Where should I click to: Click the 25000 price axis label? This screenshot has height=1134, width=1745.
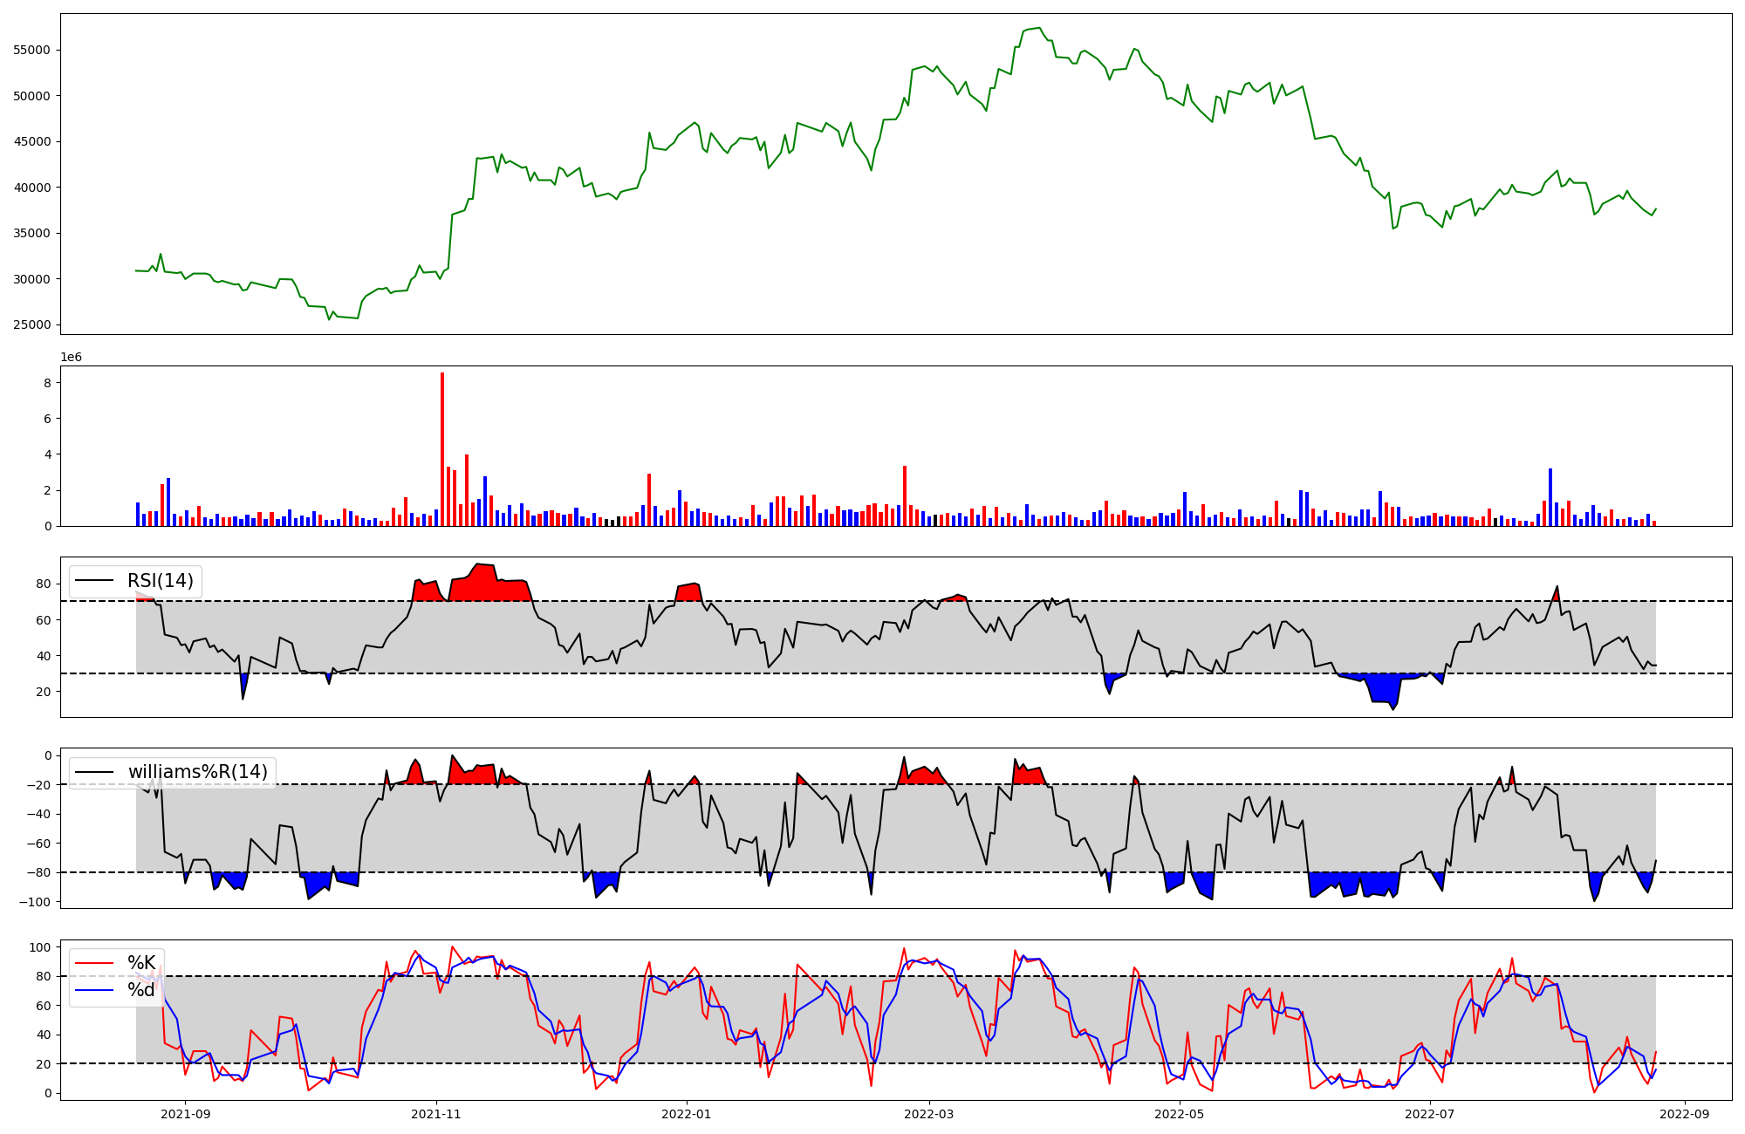(31, 324)
